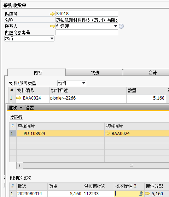Viewport: 169px width, 197px height.
Task: Click the horizontal scrollbar track in voucher grid
Action: pos(96,165)
